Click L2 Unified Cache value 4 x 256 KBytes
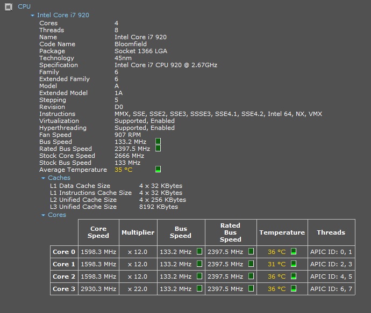 coord(162,200)
